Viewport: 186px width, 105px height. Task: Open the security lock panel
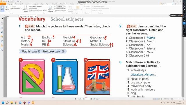2,45
